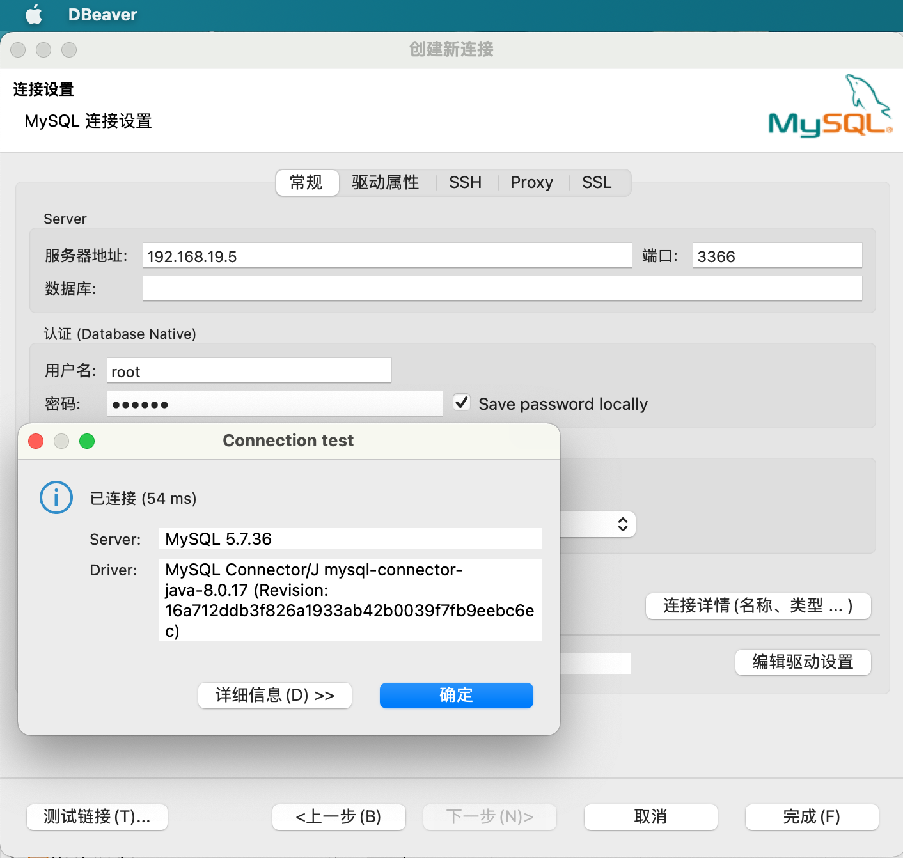
Task: Click the MySQL dolphin logo
Action: pyautogui.click(x=830, y=106)
